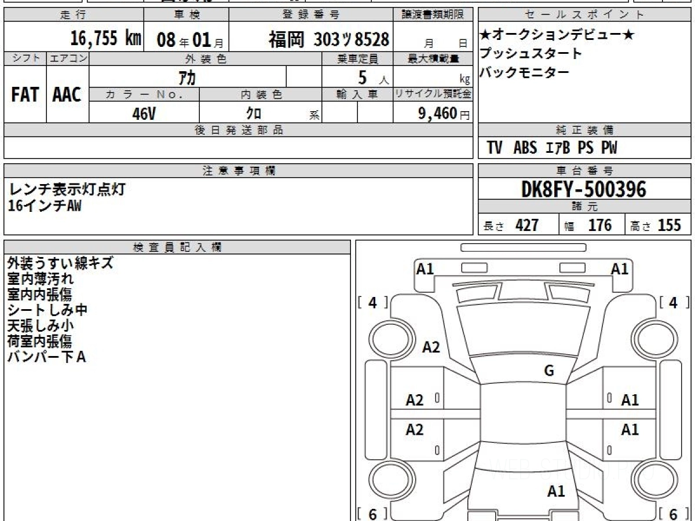Click the length value 427

tap(527, 225)
